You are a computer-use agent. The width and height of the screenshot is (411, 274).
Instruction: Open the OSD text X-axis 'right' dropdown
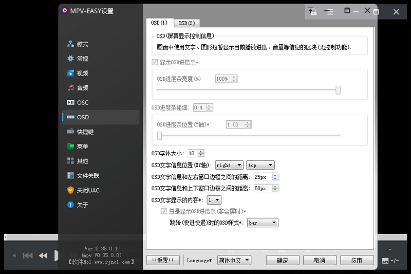click(x=229, y=165)
